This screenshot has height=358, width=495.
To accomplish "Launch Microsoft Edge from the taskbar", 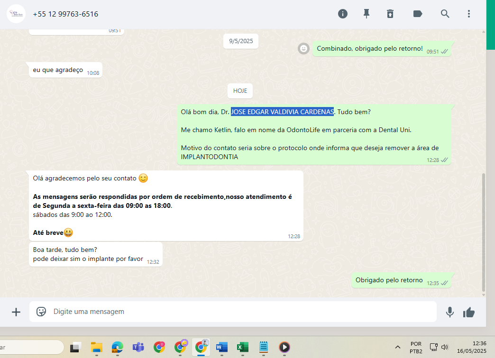I will coord(118,347).
